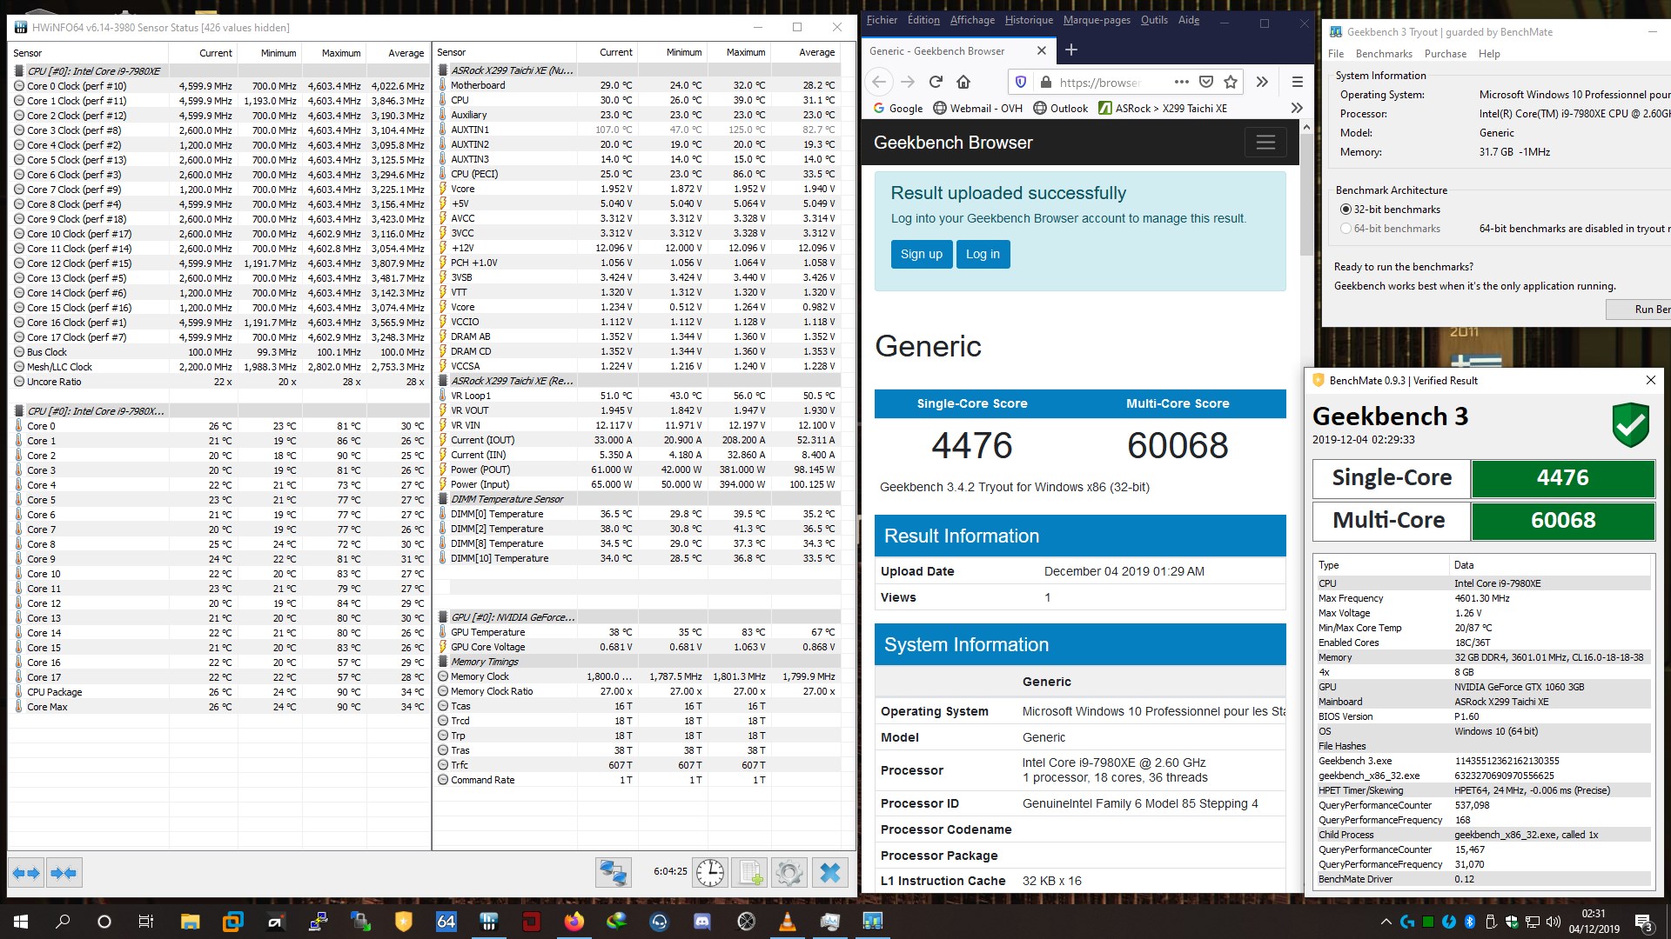Image resolution: width=1671 pixels, height=939 pixels.
Task: Open HWiNFO remote network monitors icon
Action: 614,873
